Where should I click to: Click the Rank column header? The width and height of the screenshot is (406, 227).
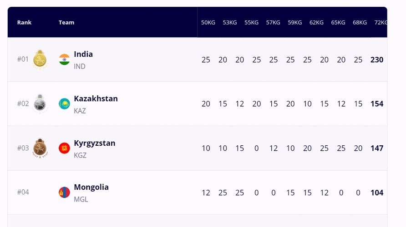pos(24,22)
